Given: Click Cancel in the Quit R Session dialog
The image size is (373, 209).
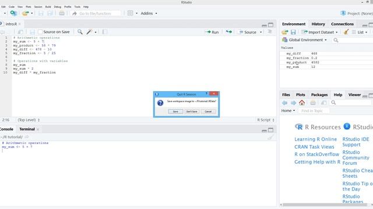Looking at the screenshot, I should [208, 111].
